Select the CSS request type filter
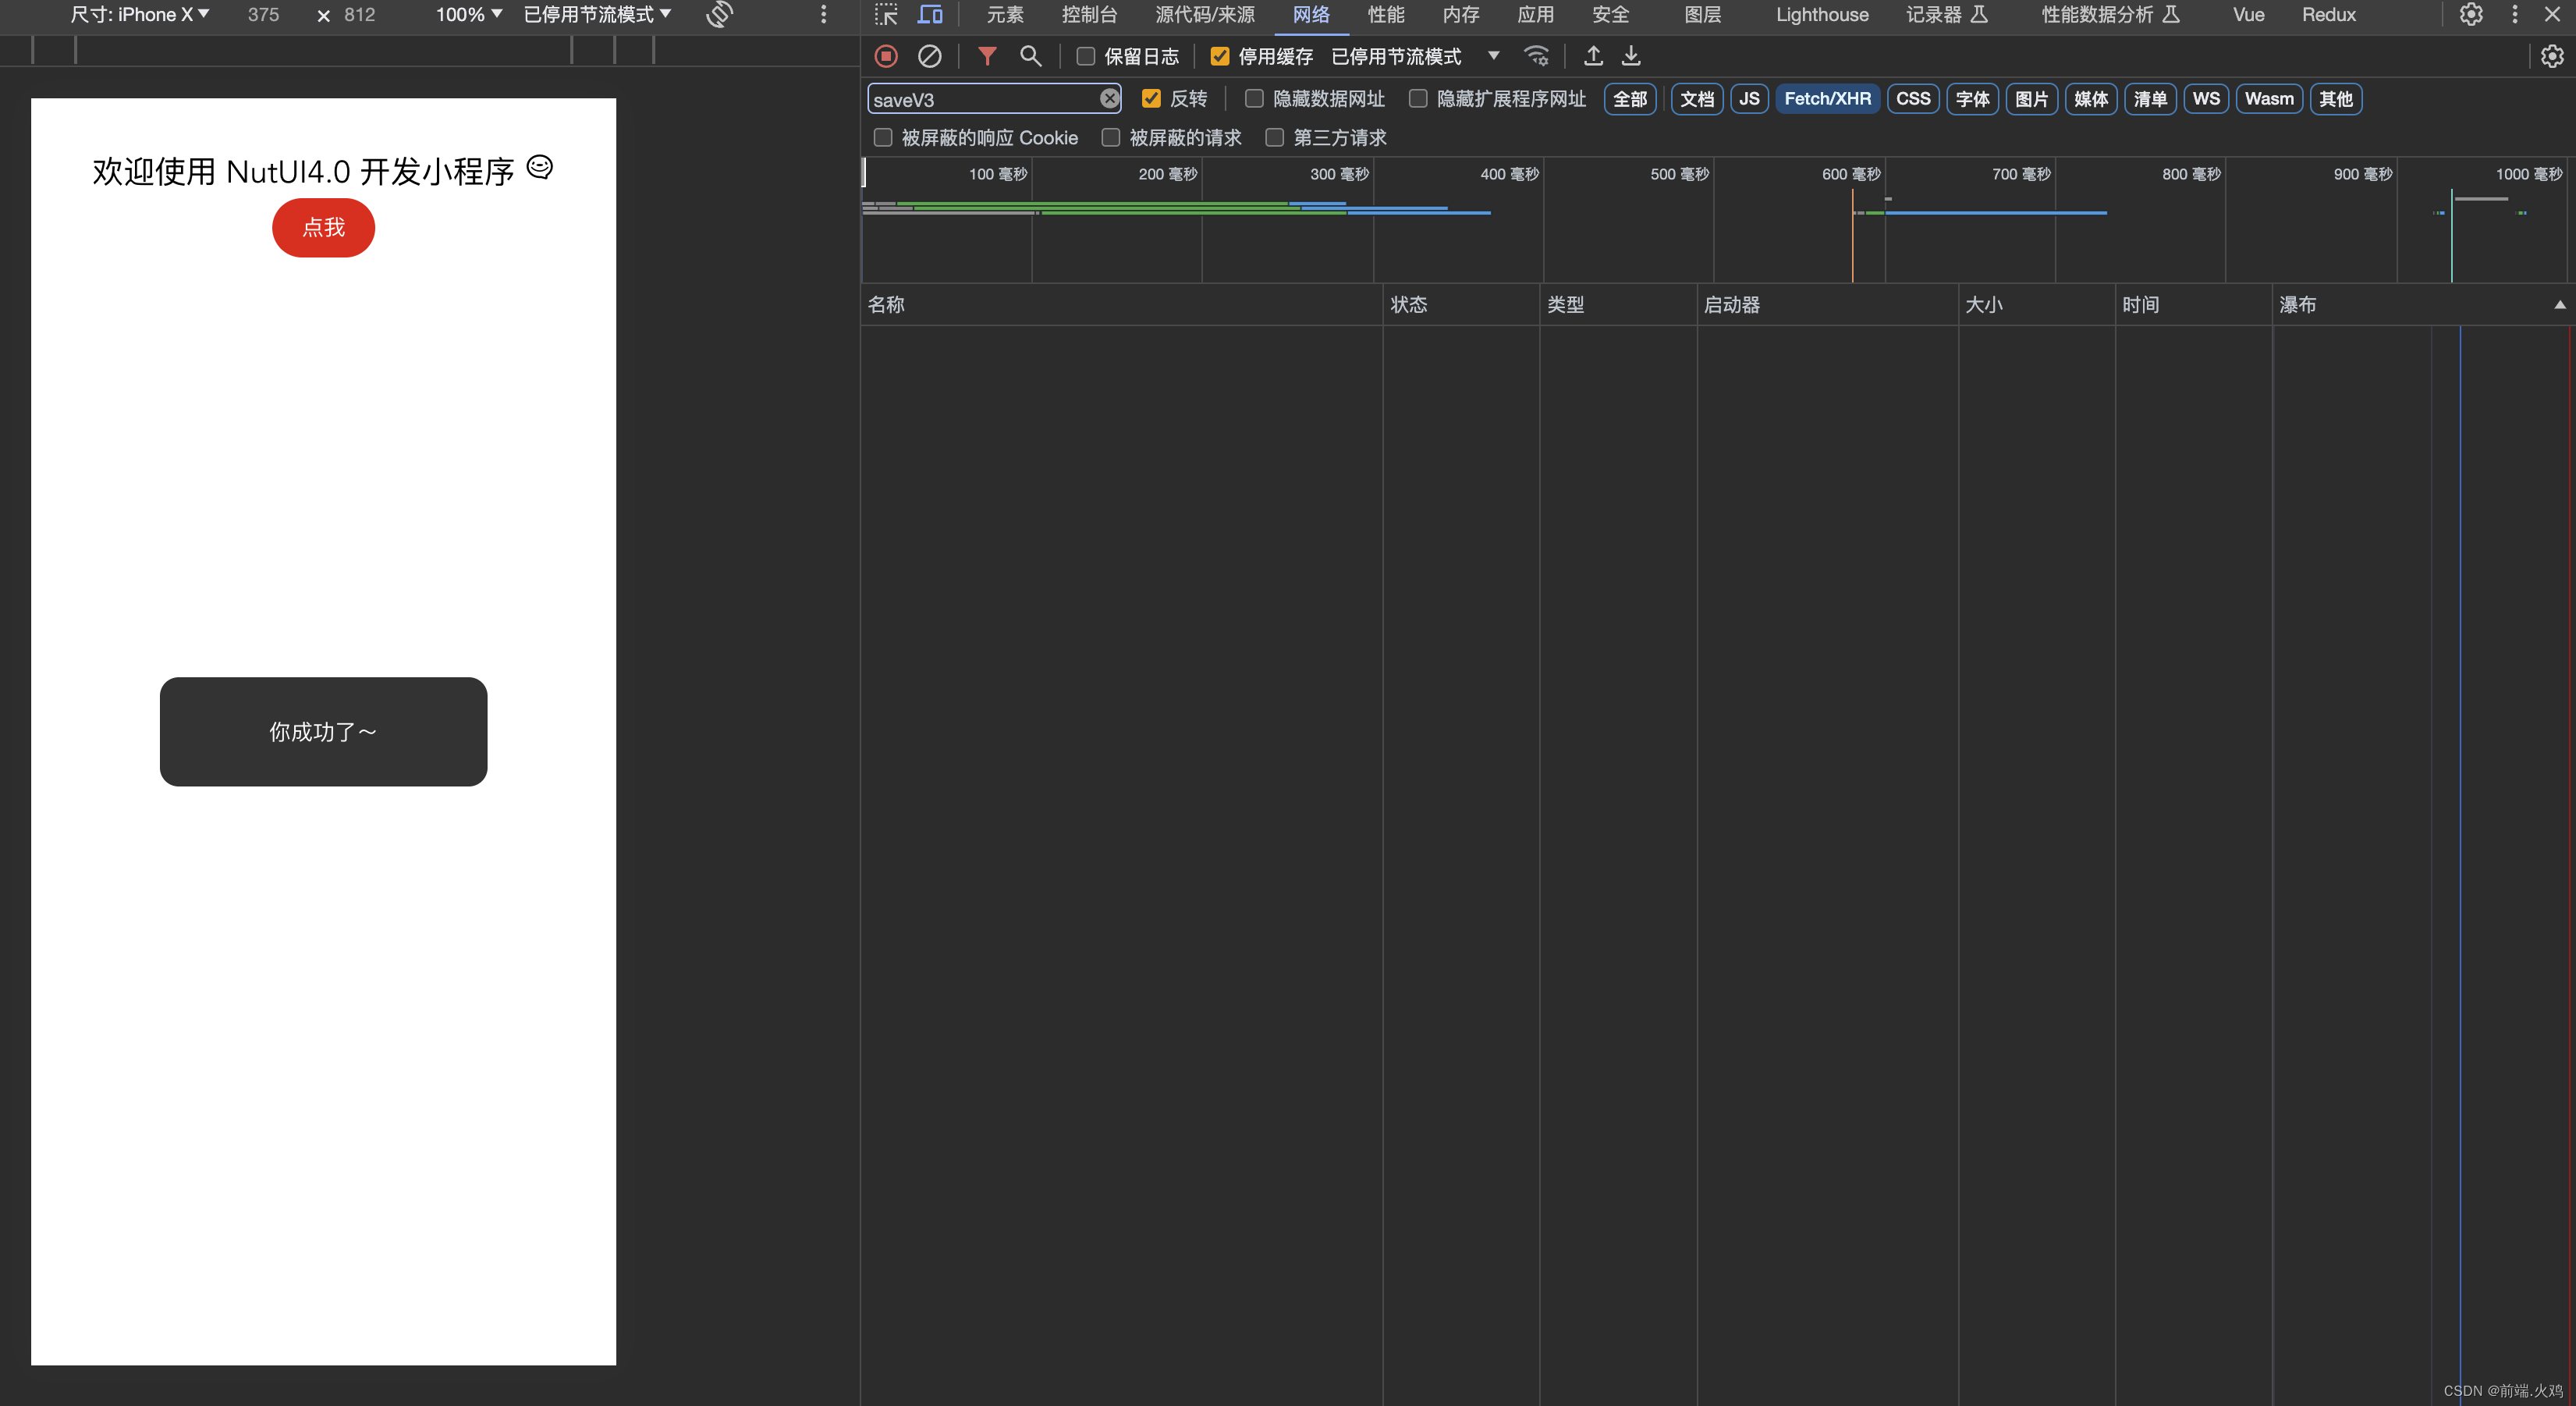Viewport: 2576px width, 1406px height. click(1912, 99)
